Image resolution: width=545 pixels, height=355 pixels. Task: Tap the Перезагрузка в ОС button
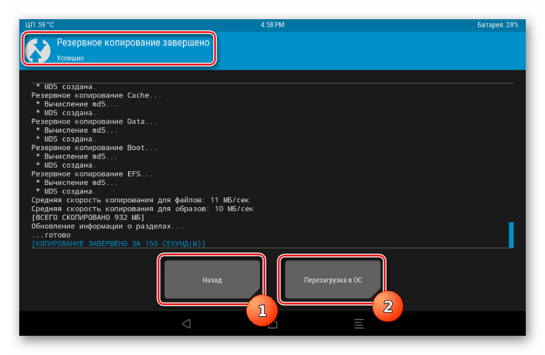click(x=333, y=280)
